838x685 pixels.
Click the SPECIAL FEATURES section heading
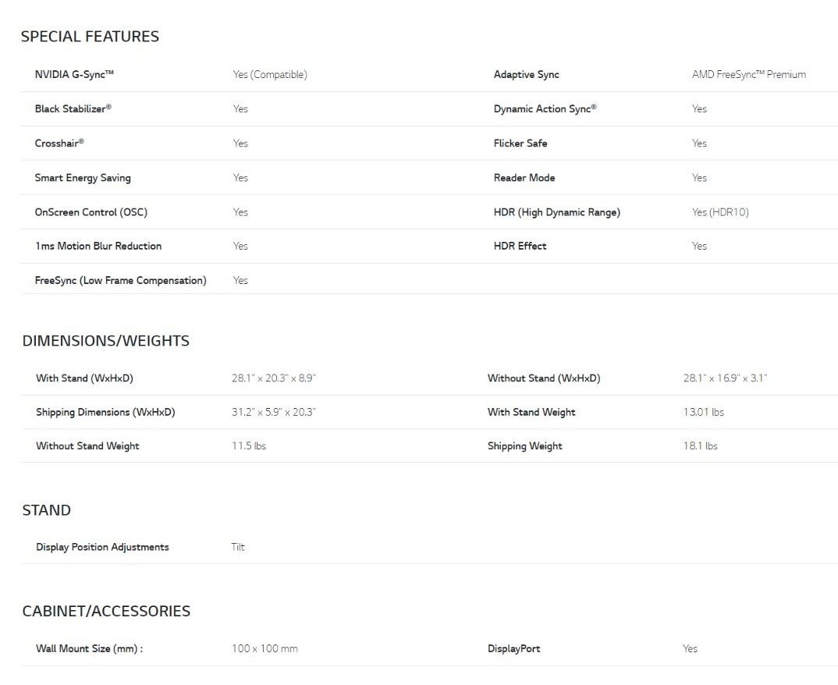click(90, 37)
